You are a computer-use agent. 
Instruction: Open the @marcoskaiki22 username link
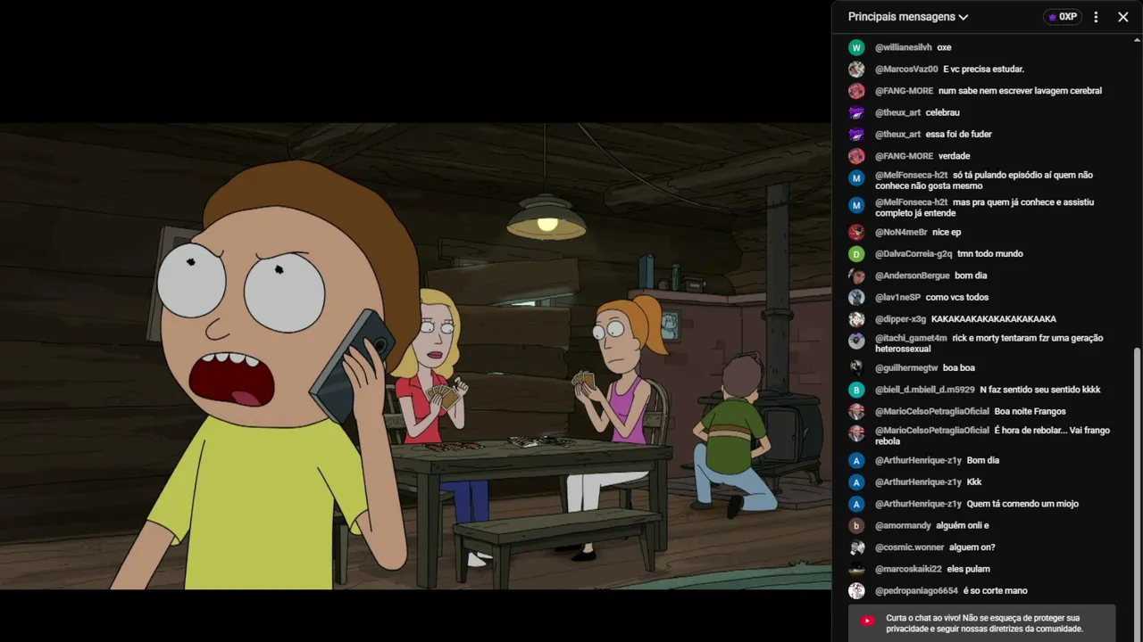908,569
